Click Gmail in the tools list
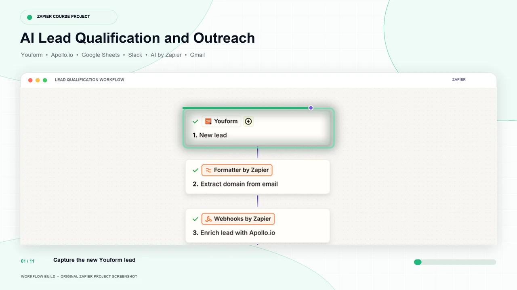Image resolution: width=517 pixels, height=290 pixels. pos(198,55)
